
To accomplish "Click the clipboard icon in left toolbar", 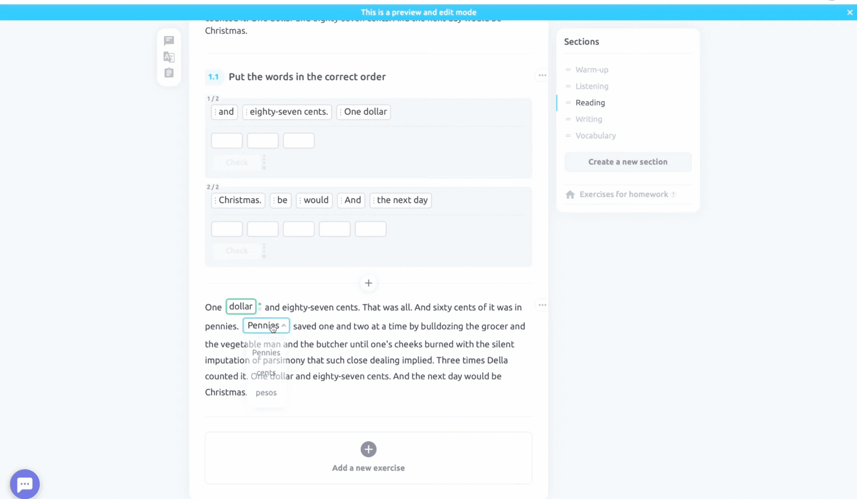I will click(x=169, y=73).
